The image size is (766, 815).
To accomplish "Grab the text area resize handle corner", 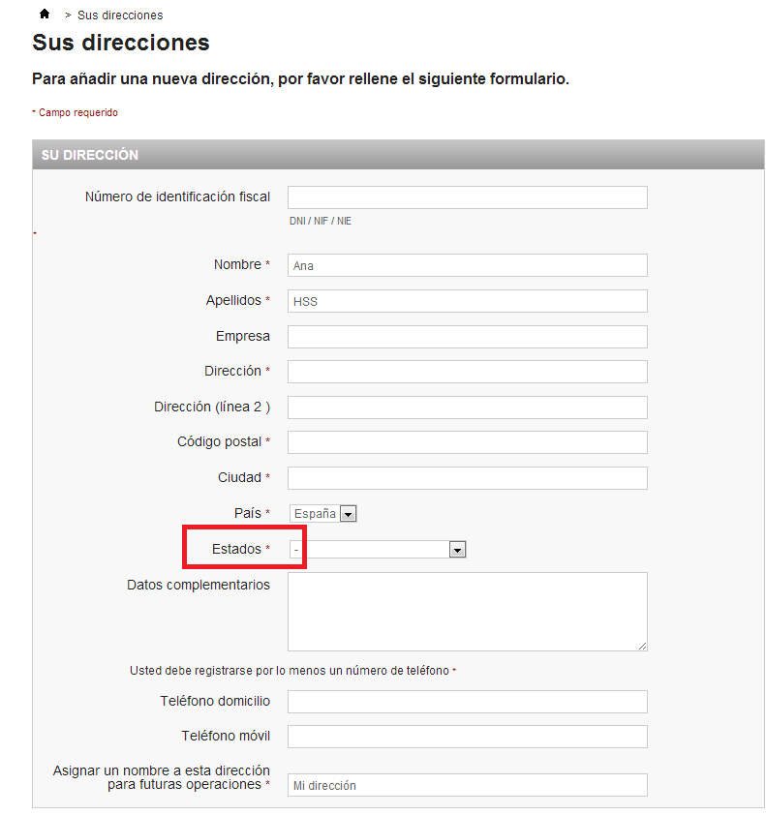I will tap(642, 646).
